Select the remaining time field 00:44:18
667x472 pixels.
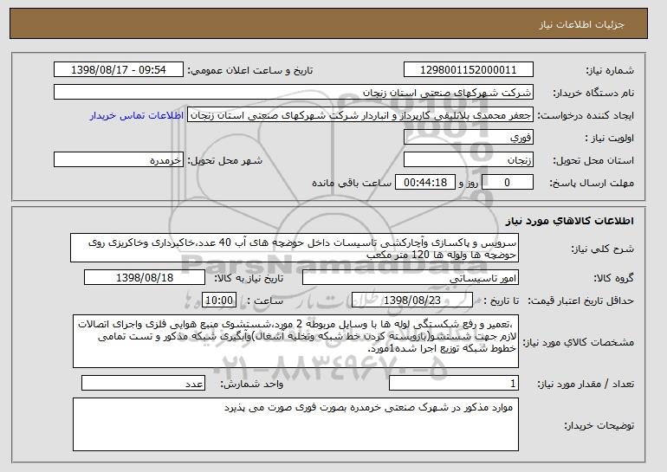(425, 183)
